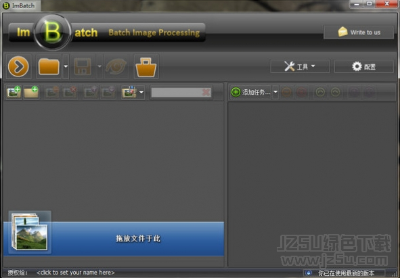Image resolution: width=400 pixels, height=278 pixels.
Task: Expand the dropdown arrow next to 添加任务
Action: tap(275, 92)
